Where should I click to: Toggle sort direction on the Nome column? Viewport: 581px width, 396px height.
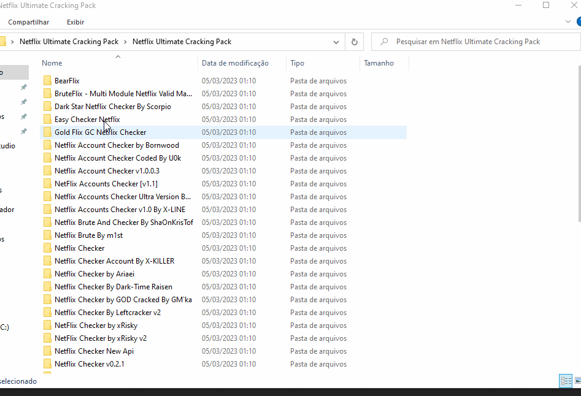(x=52, y=63)
